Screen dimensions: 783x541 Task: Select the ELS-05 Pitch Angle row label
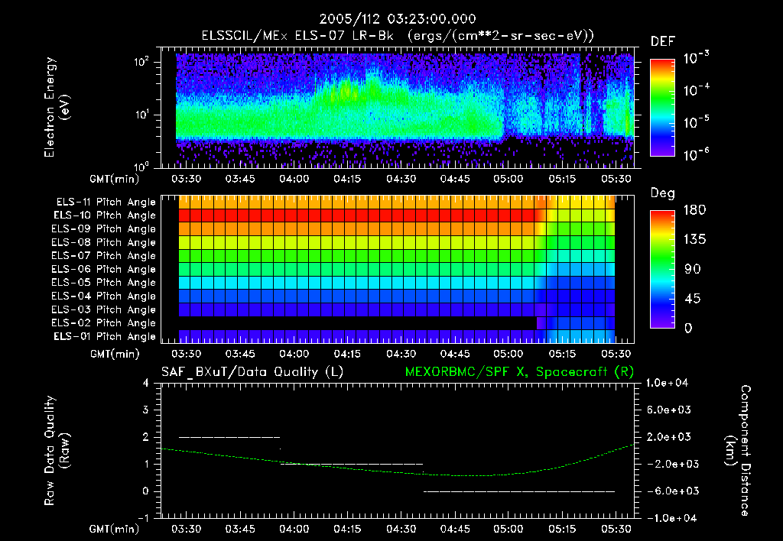(104, 283)
